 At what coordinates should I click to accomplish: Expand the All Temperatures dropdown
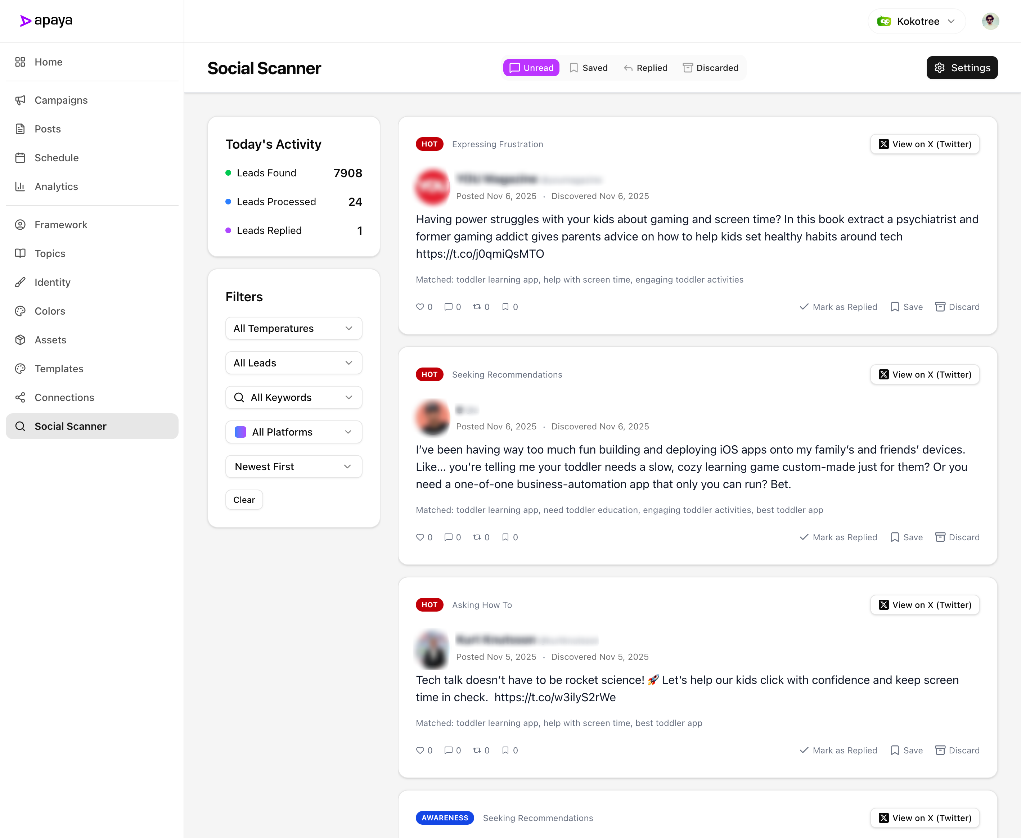click(293, 328)
